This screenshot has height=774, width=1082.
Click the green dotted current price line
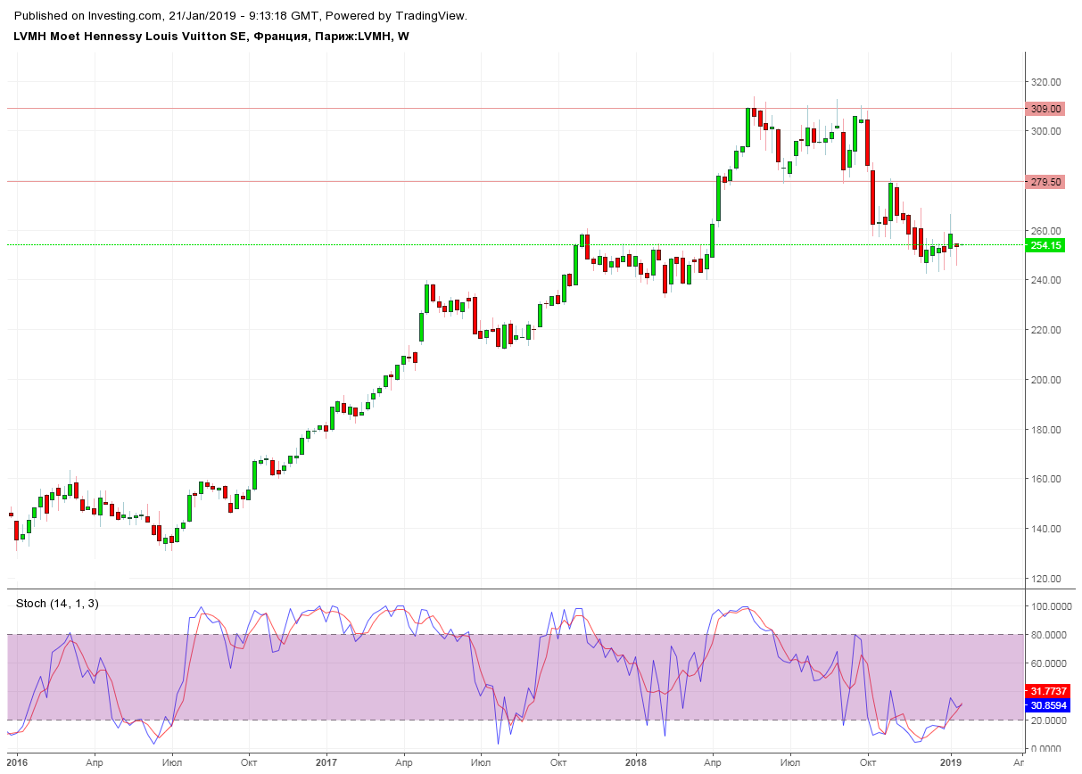tap(516, 245)
